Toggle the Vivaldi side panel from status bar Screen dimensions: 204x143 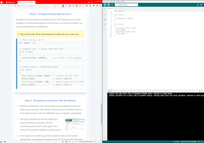coord(2,141)
